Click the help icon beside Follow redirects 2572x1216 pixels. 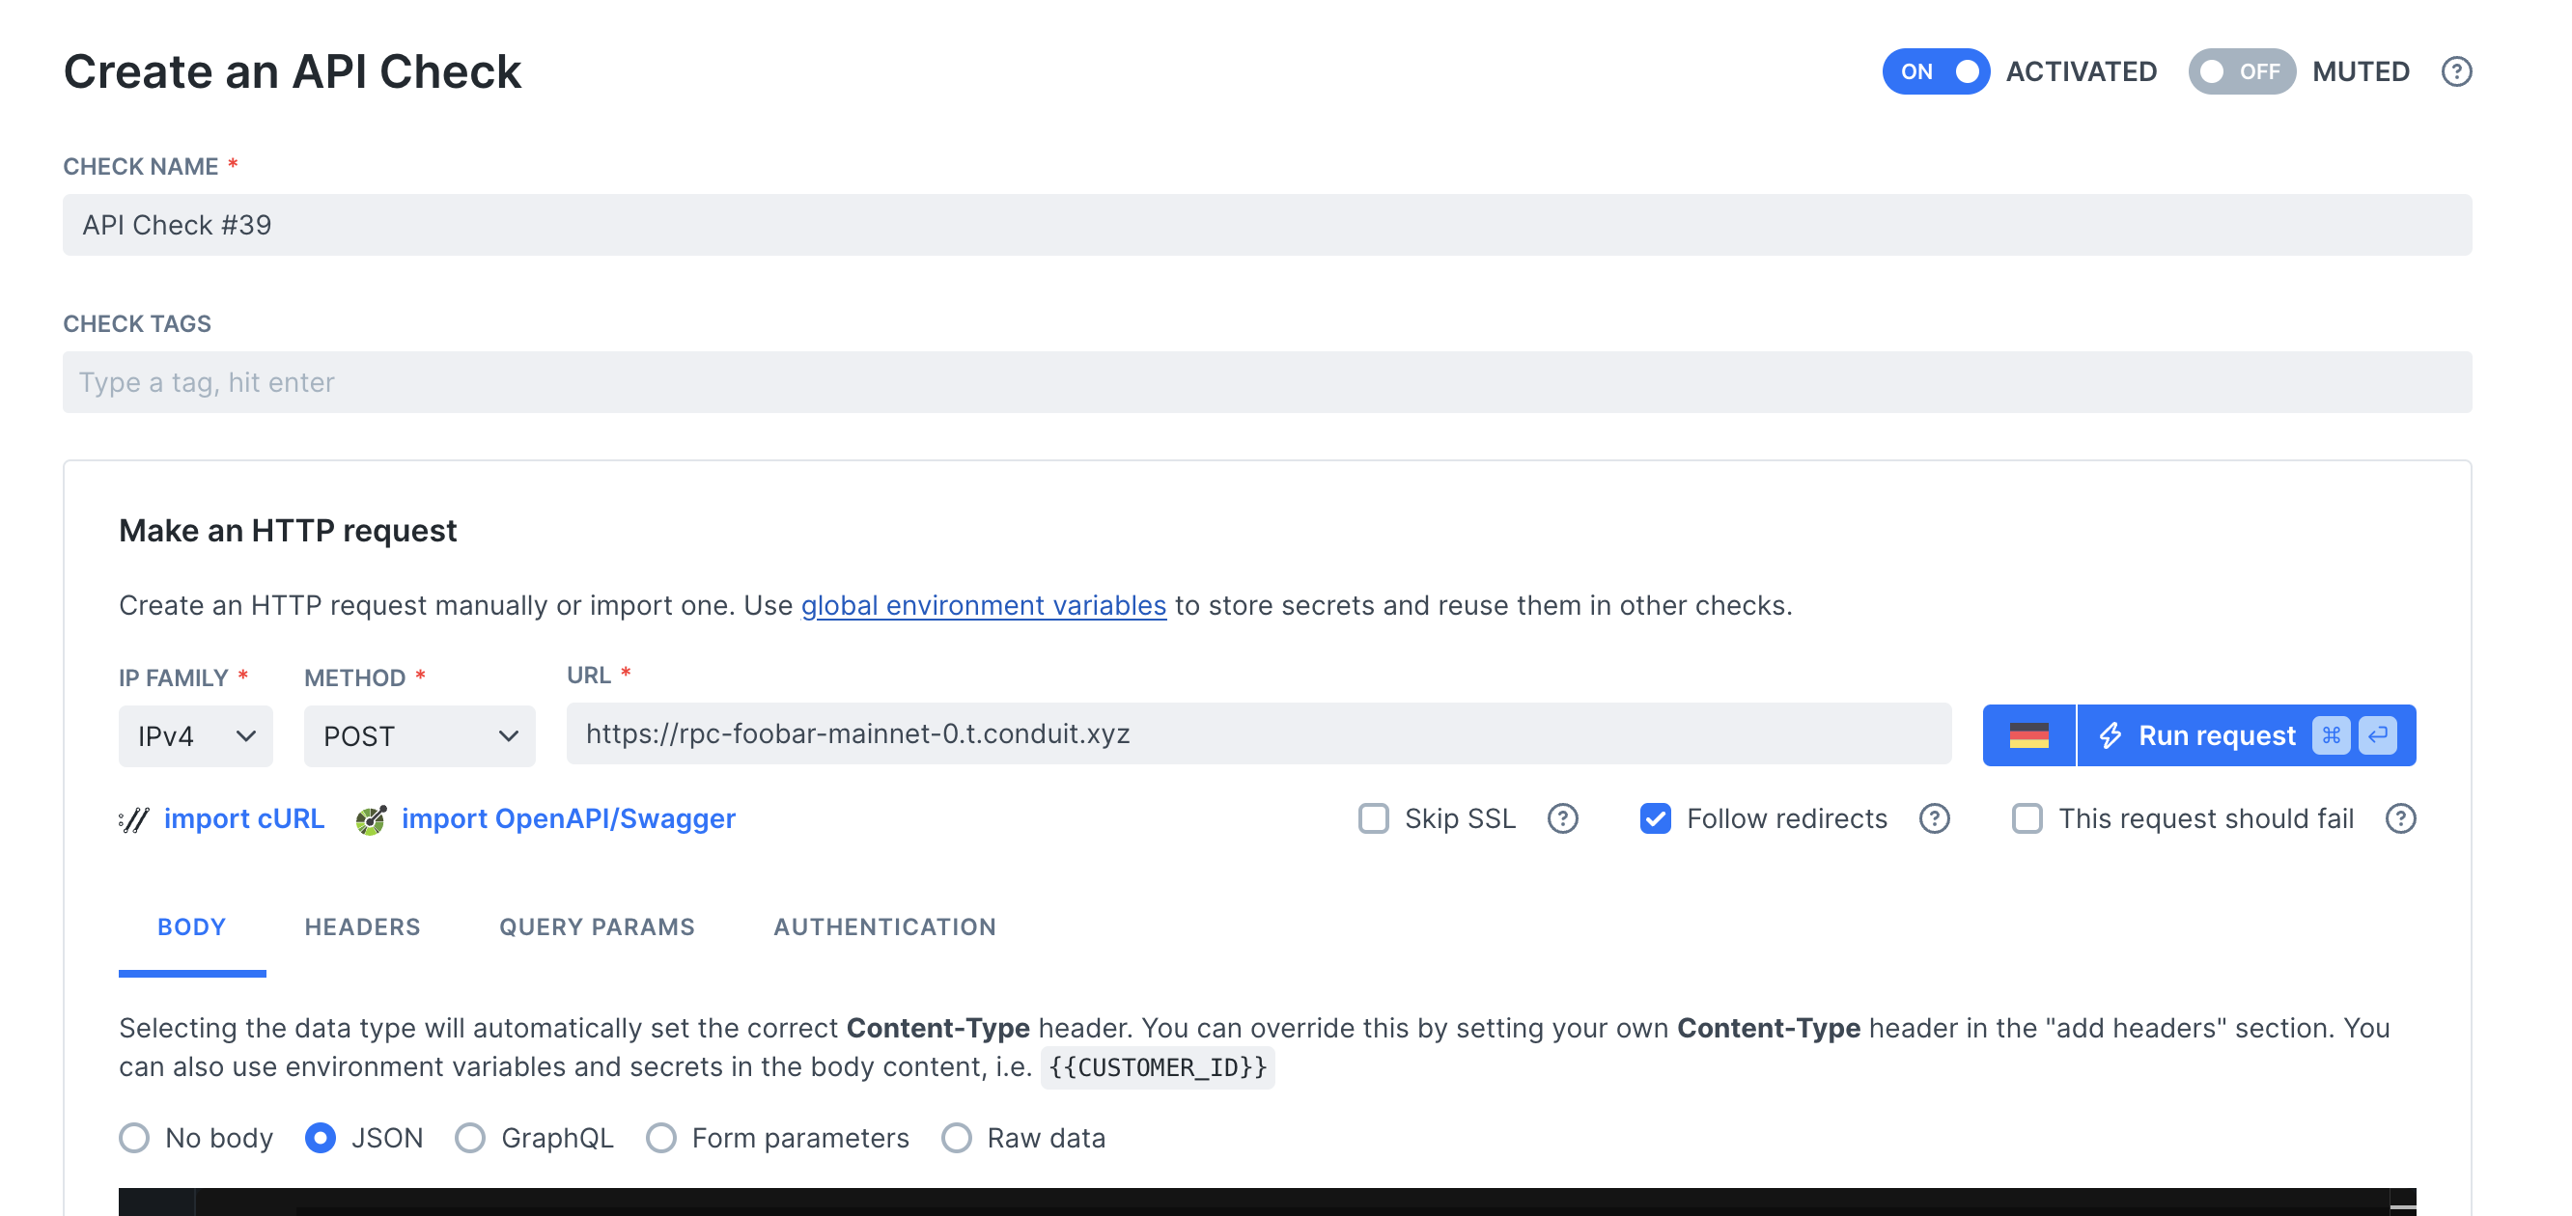tap(1934, 818)
